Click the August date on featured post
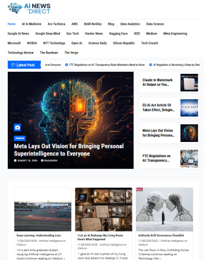The width and height of the screenshot is (204, 260). [28, 161]
